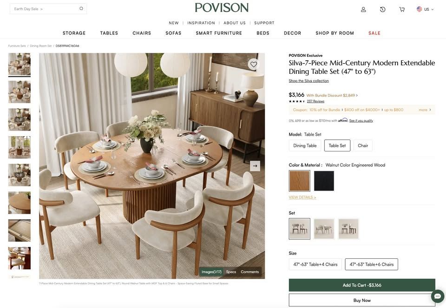446x308 pixels.
Task: Open the user account icon
Action: 363,9
